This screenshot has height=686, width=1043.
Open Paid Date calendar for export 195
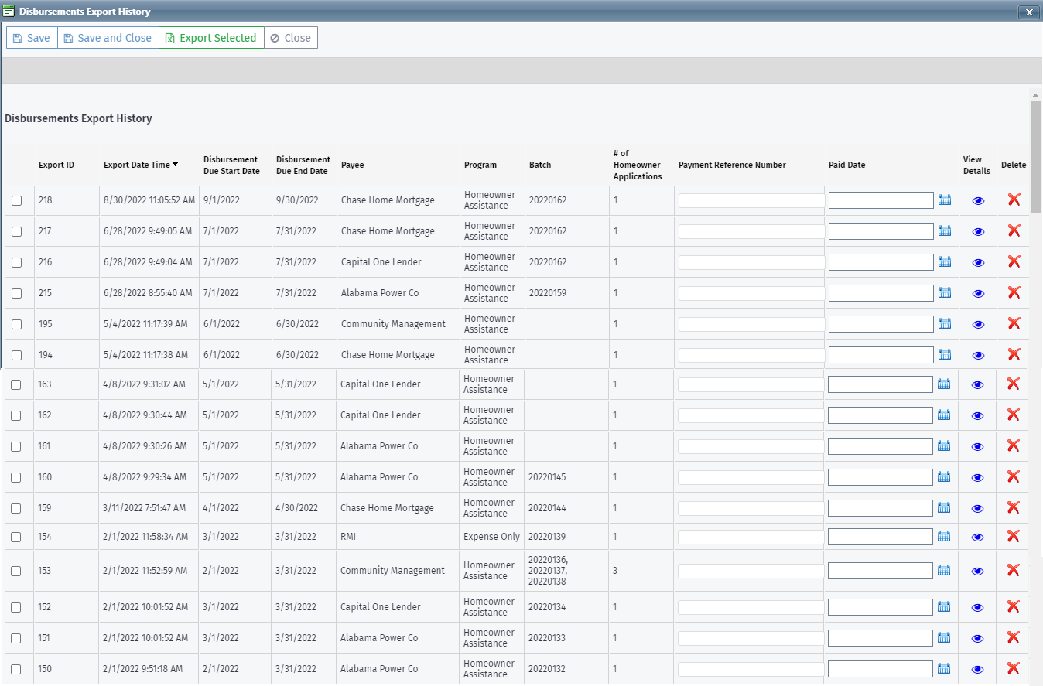[944, 324]
